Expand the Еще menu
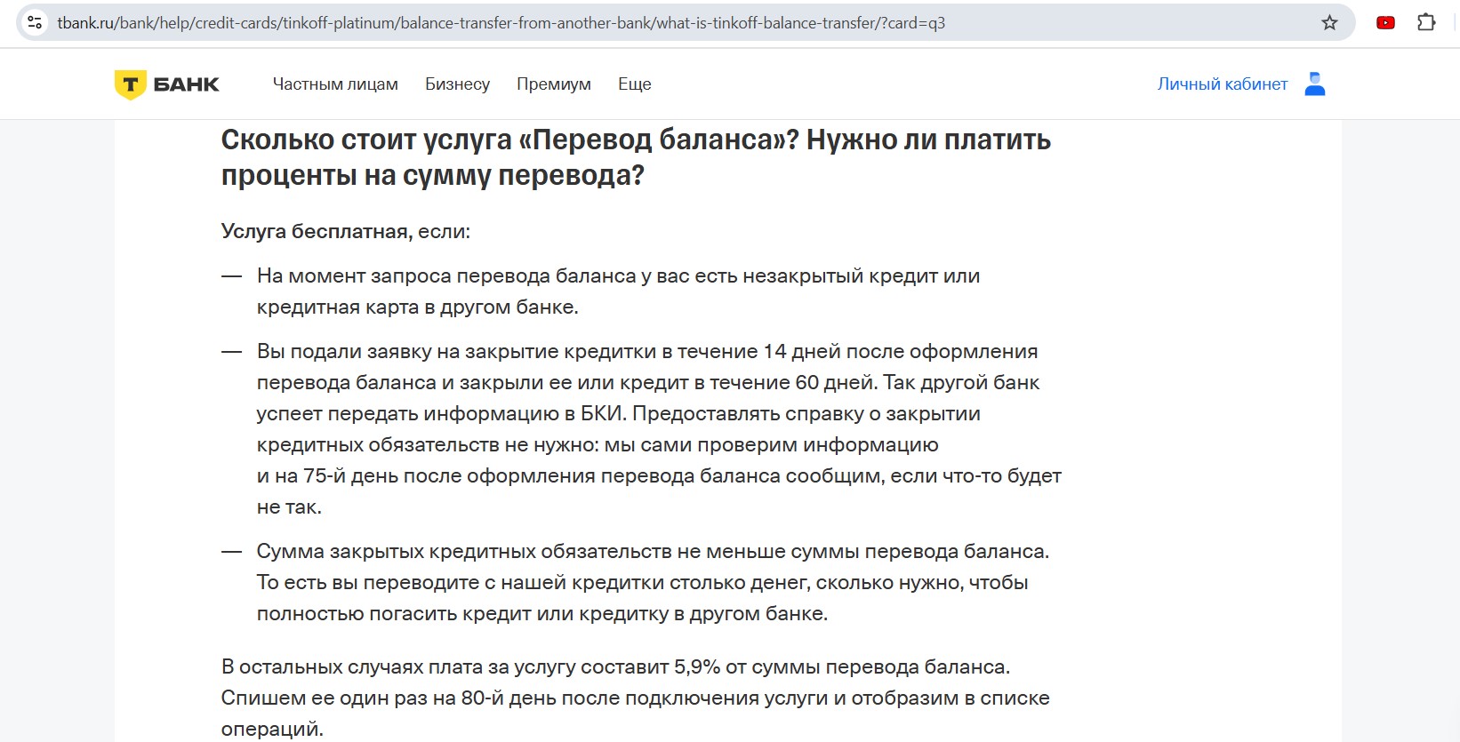The height and width of the screenshot is (742, 1460). [635, 84]
